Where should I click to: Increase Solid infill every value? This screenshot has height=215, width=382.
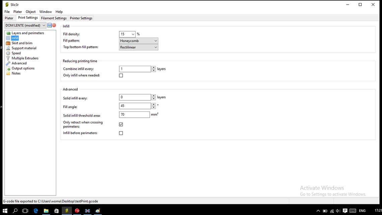click(x=153, y=96)
